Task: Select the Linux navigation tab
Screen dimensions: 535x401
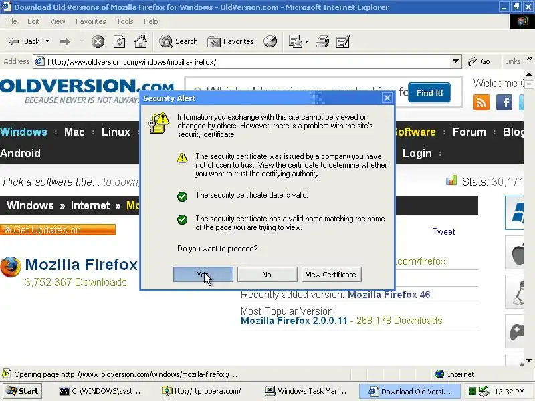Action: coord(116,132)
